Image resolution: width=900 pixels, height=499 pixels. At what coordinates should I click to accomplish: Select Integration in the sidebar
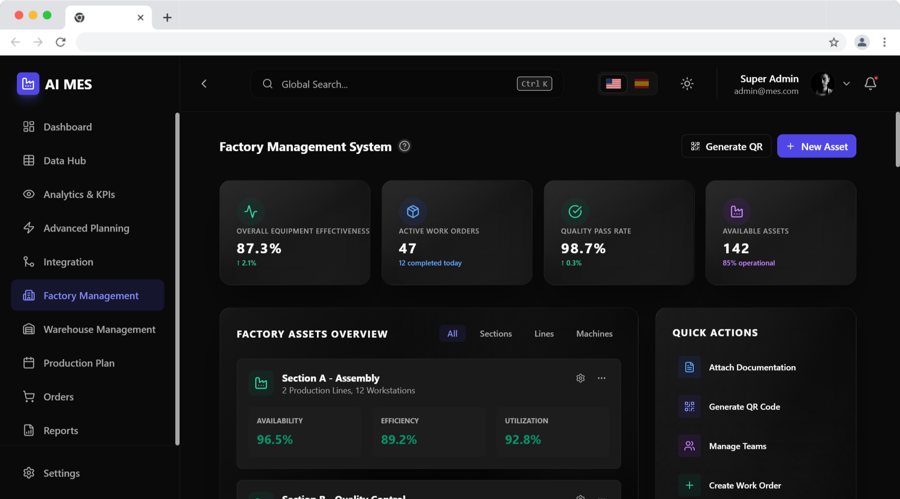click(x=87, y=262)
